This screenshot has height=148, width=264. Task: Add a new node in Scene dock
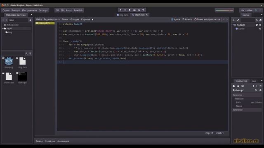click(x=234, y=20)
